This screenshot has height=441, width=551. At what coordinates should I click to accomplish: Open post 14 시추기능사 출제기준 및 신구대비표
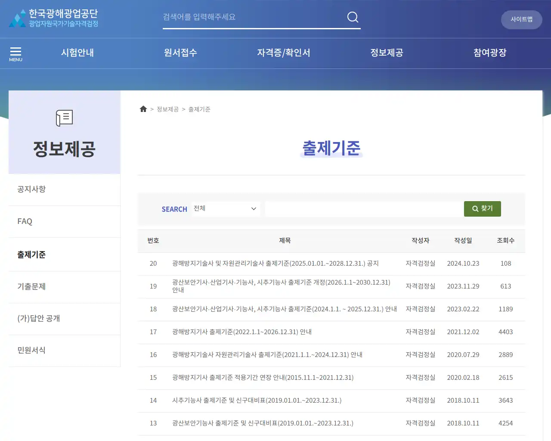coord(257,401)
